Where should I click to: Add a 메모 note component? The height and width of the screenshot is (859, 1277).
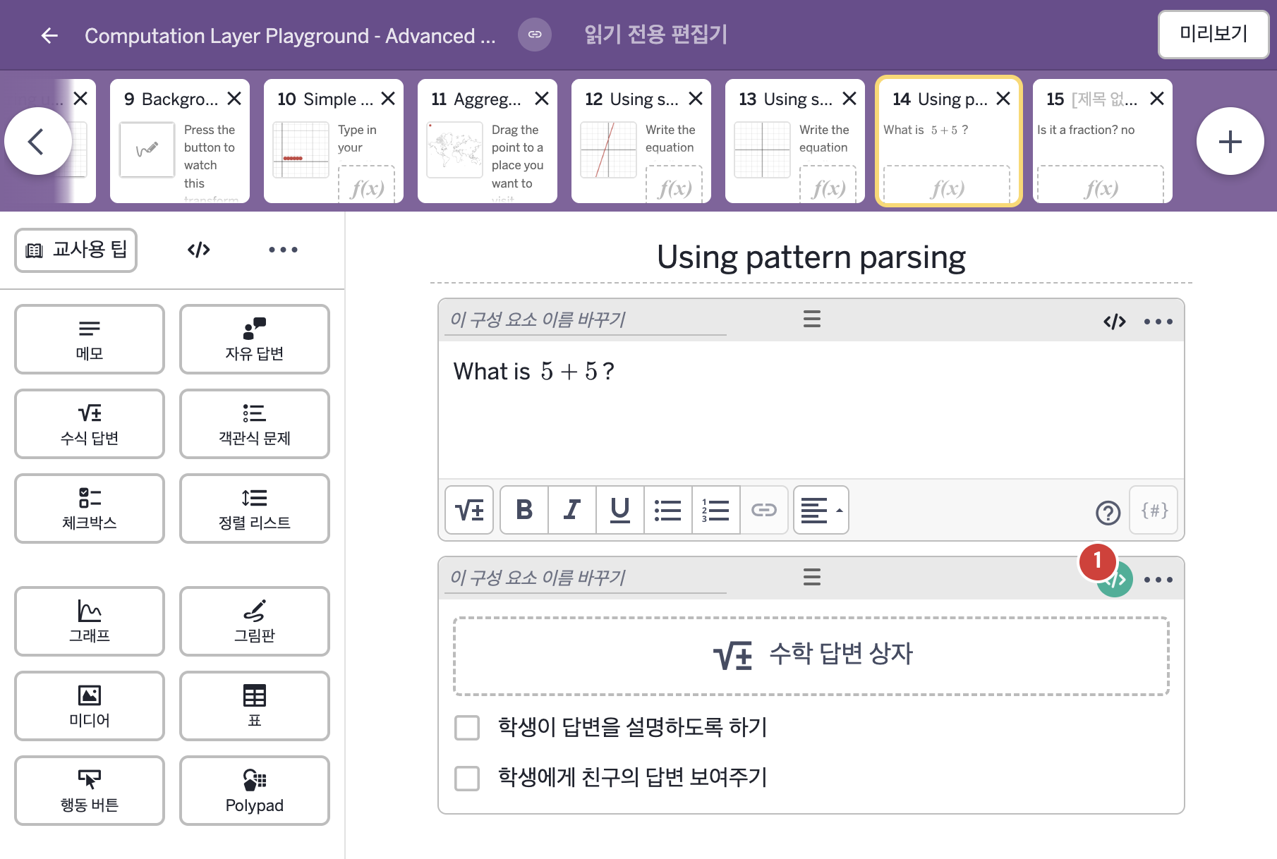coord(90,339)
